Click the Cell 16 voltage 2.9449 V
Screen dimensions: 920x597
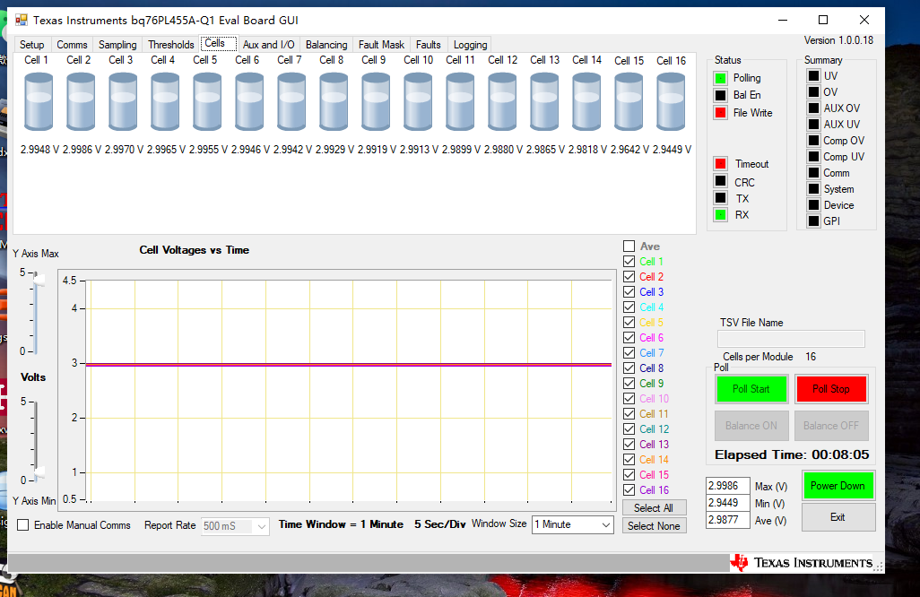[673, 150]
